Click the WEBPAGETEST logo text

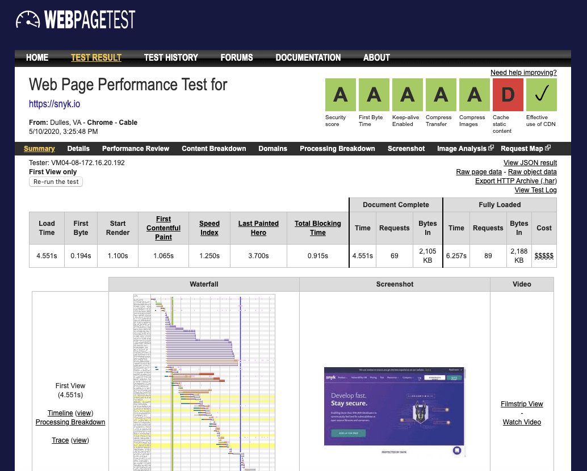click(x=90, y=19)
